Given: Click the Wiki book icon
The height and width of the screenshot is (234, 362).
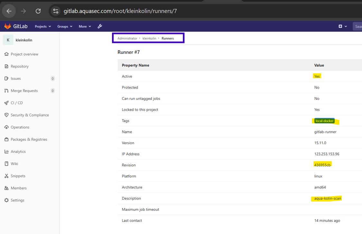Looking at the screenshot, I should [x=6, y=164].
